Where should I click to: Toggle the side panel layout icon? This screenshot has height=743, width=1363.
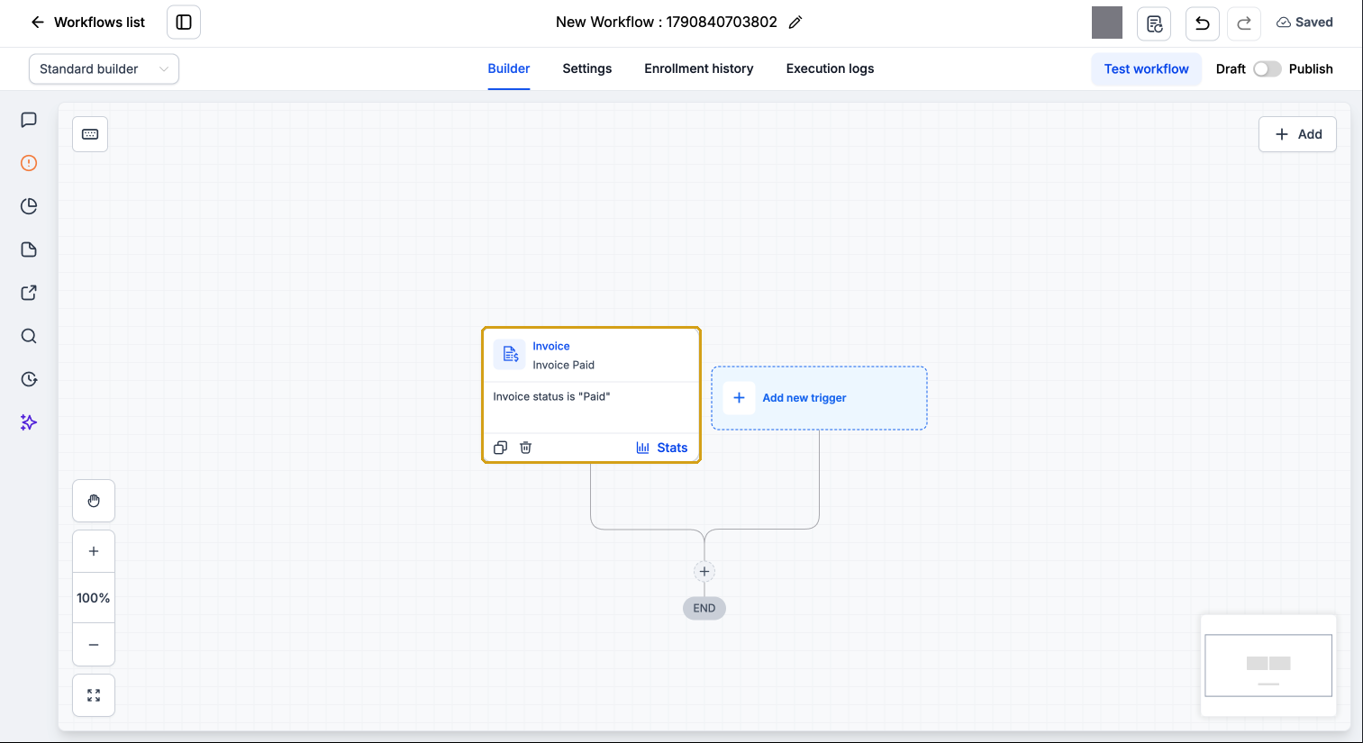184,23
